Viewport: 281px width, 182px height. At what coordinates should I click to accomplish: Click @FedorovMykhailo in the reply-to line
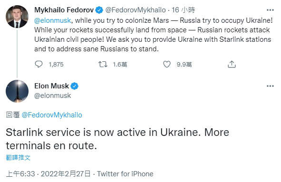coord(52,115)
